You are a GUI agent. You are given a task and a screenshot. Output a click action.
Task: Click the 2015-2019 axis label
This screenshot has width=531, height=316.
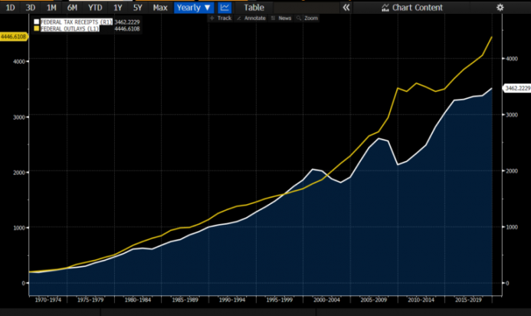tap(468, 300)
